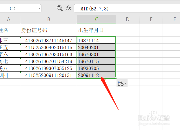The image size is (180, 130).
Task: Select column C header
Action: tap(97, 19)
